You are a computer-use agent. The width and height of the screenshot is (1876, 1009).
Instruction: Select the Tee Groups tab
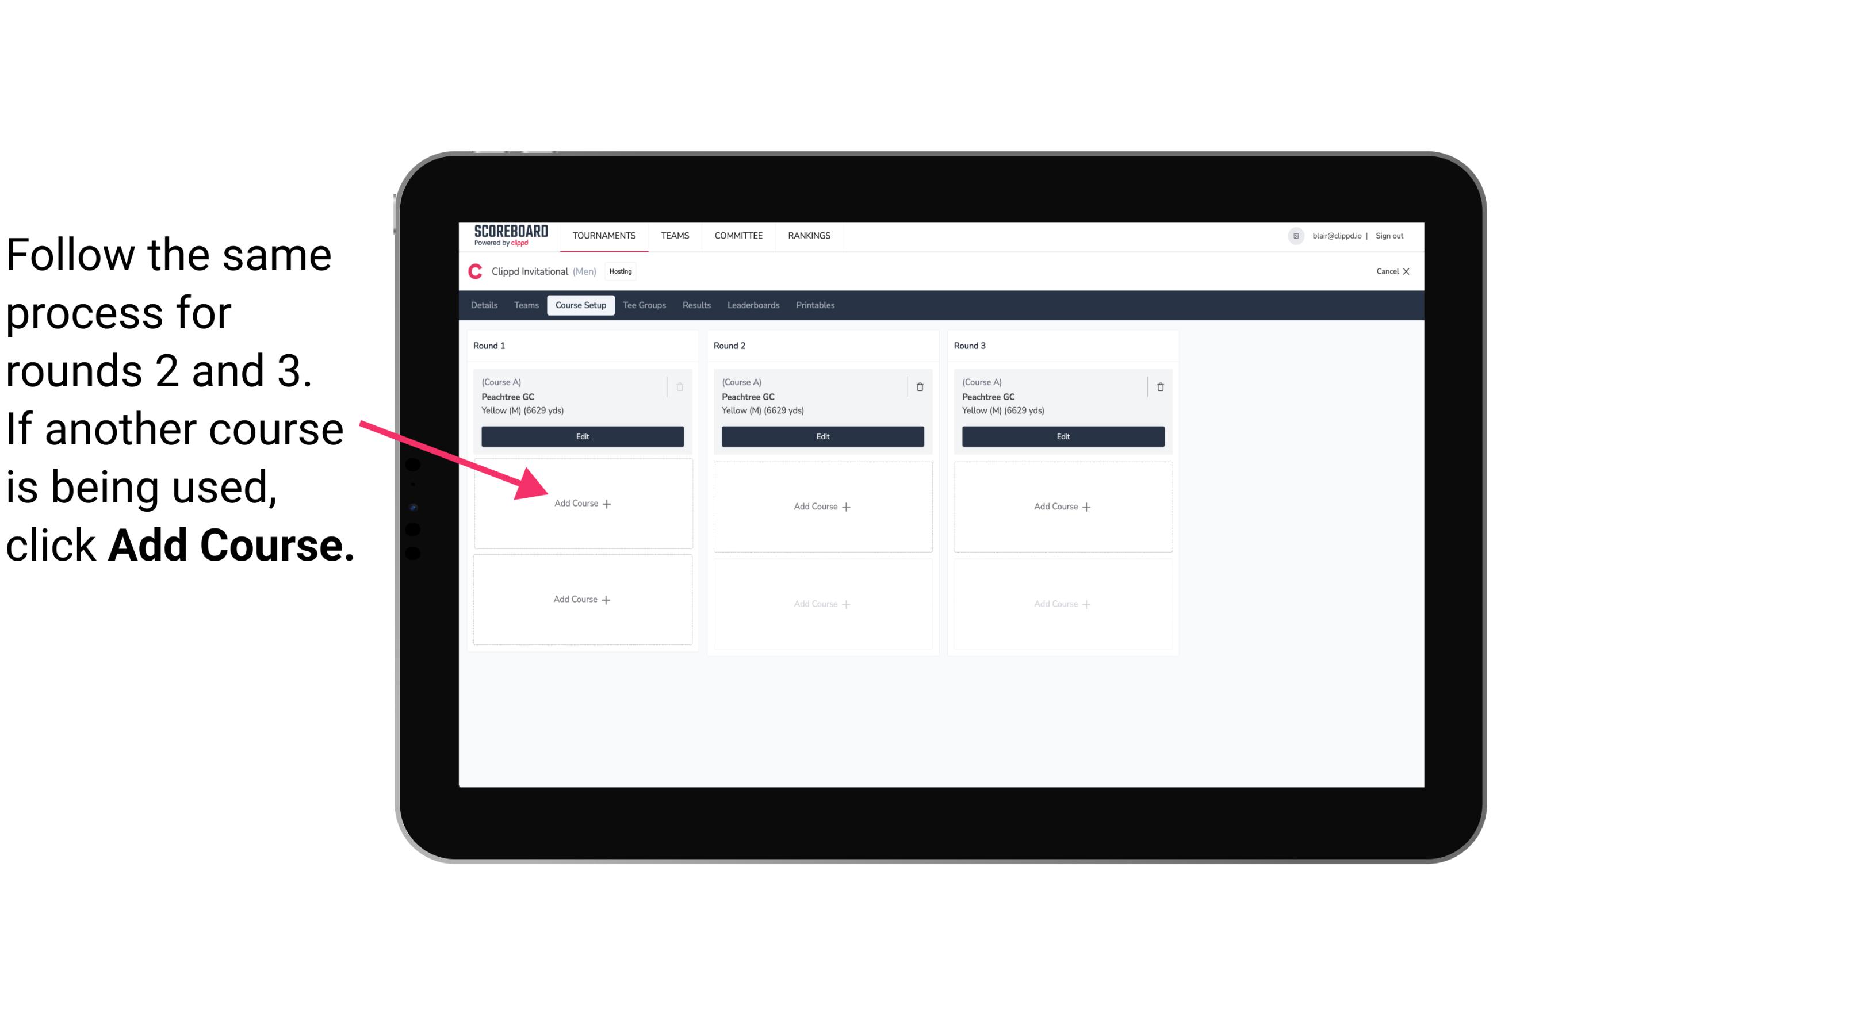644,306
